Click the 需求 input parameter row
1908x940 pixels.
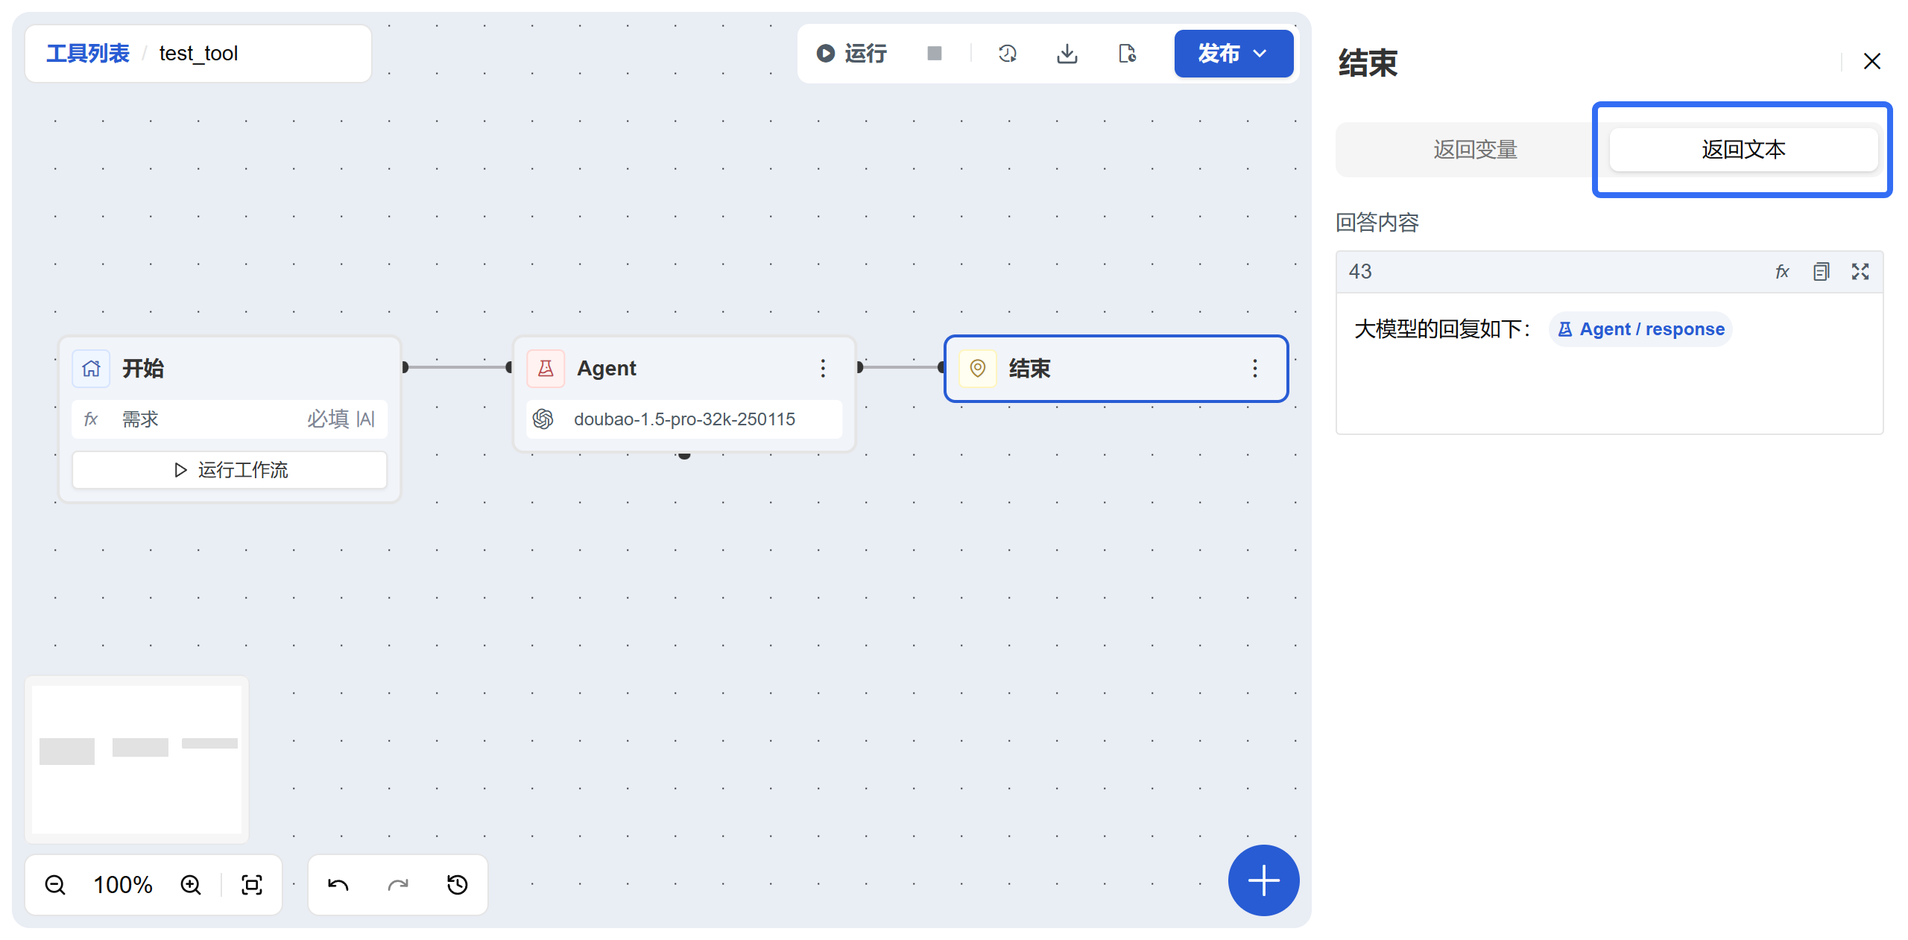click(230, 419)
